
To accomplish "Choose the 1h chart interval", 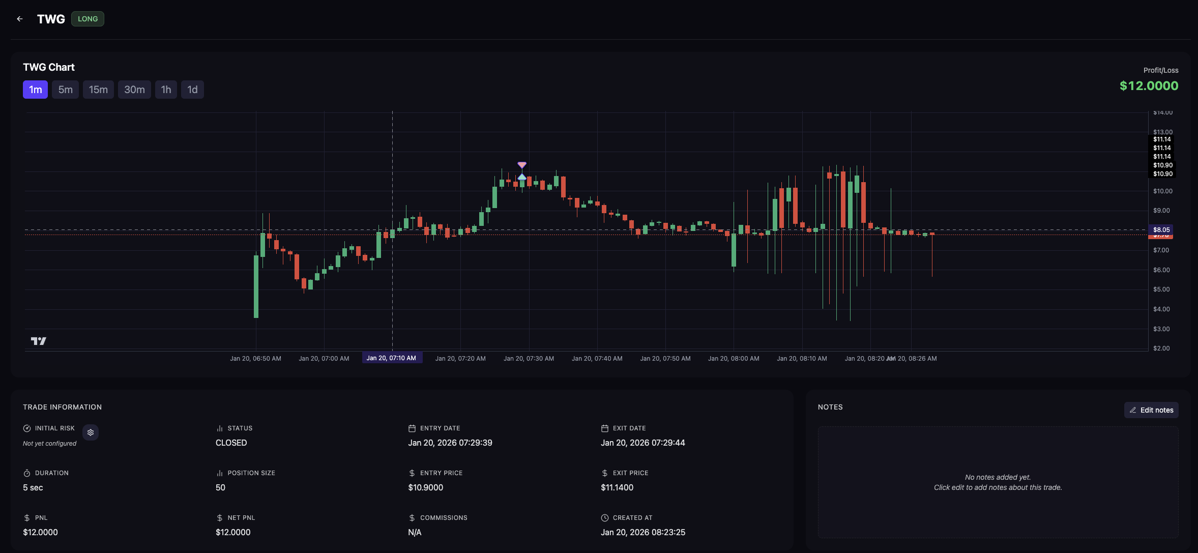I will (166, 90).
